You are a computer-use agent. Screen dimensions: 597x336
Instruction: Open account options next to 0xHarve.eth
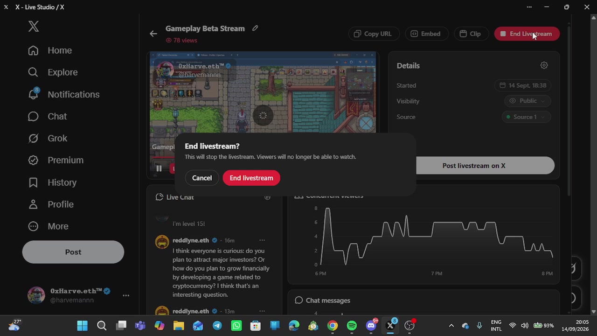coord(126,295)
